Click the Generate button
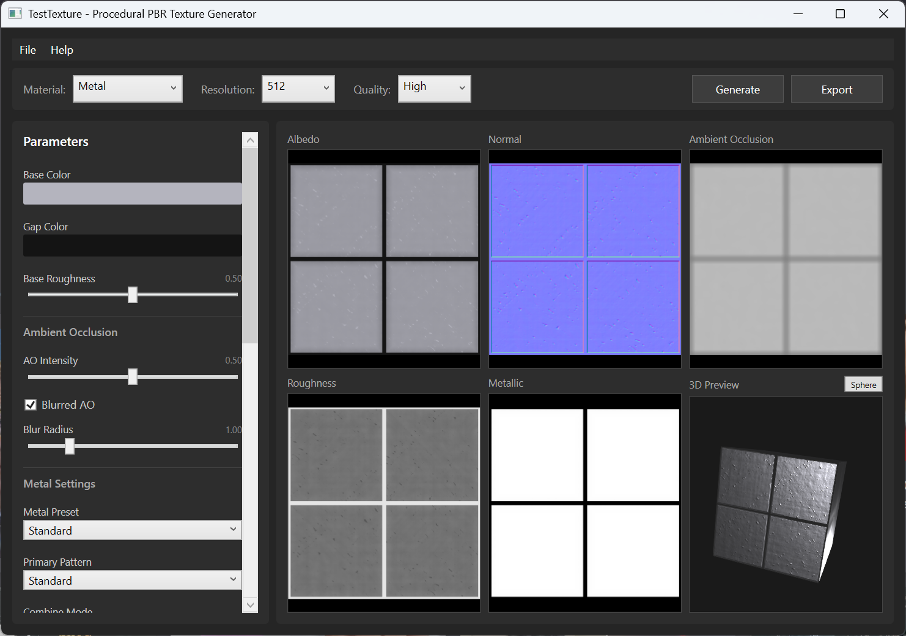 [738, 89]
